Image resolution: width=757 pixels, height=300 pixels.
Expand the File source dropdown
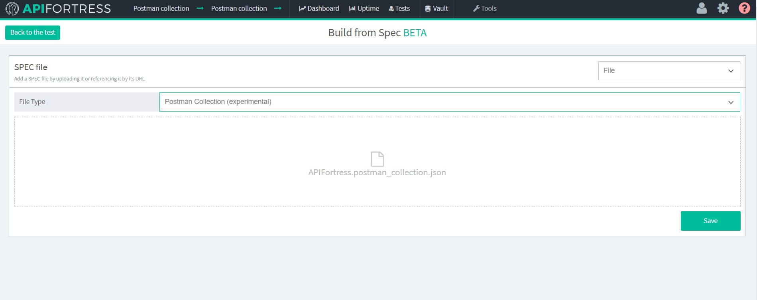click(x=669, y=71)
